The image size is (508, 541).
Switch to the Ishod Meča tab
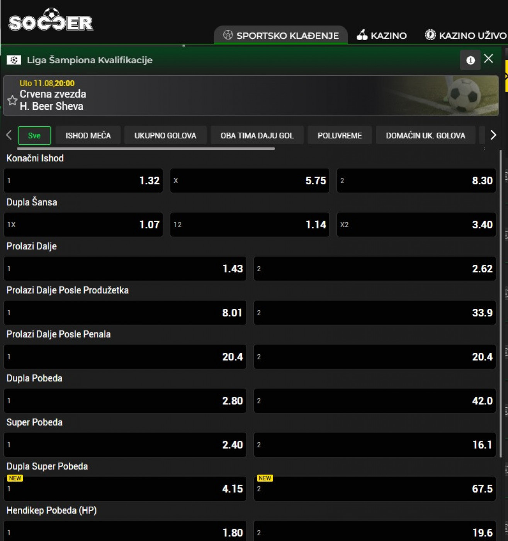coord(88,136)
